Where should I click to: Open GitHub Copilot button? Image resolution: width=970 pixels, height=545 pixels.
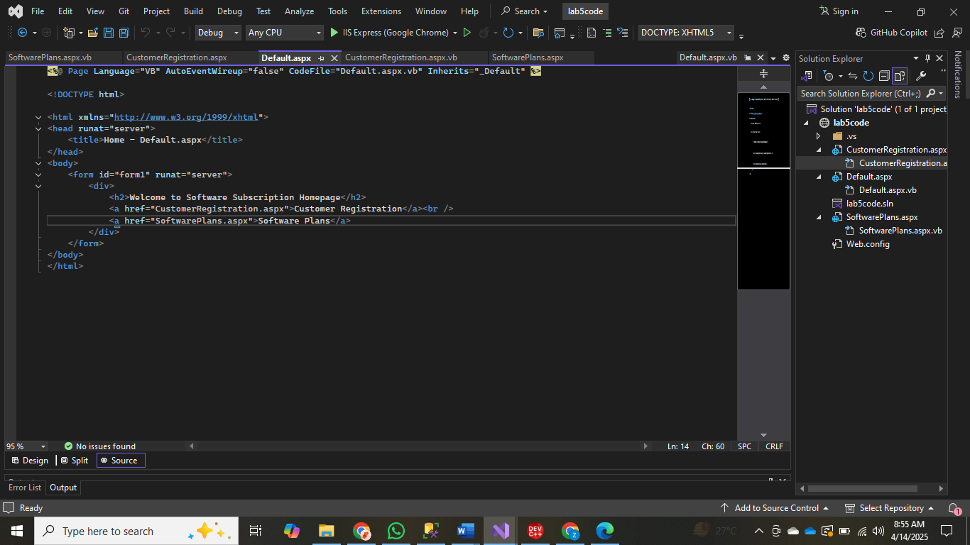(892, 33)
